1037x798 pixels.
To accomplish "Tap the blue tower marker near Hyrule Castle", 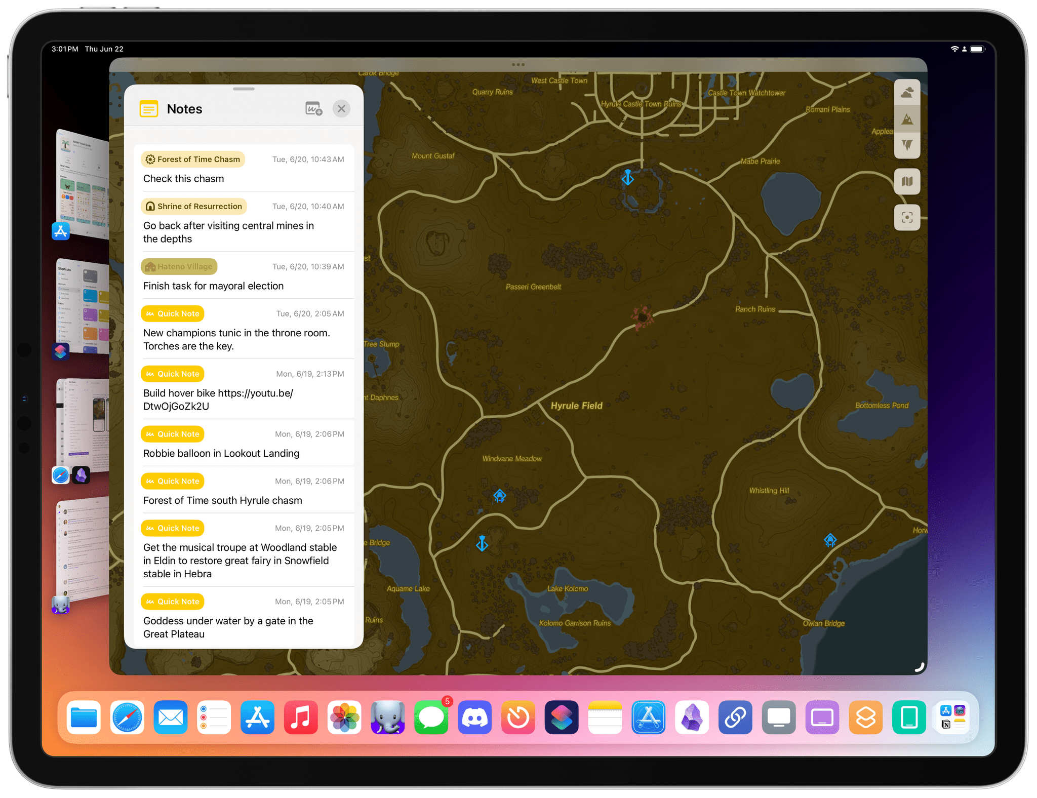I will pyautogui.click(x=627, y=178).
